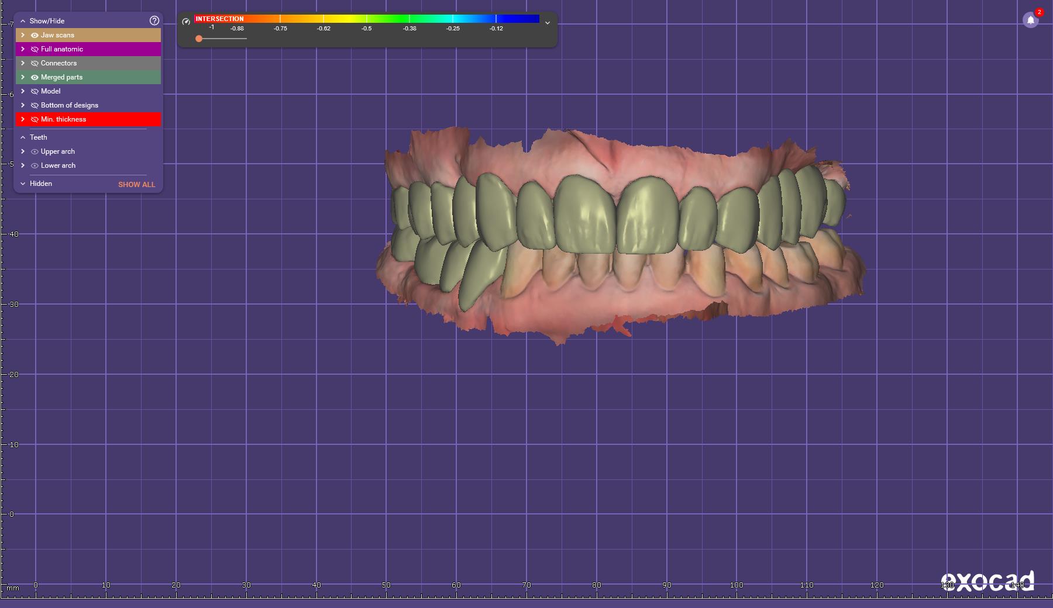The width and height of the screenshot is (1053, 608).
Task: Hide Merged parts via eye icon
Action: 35,77
